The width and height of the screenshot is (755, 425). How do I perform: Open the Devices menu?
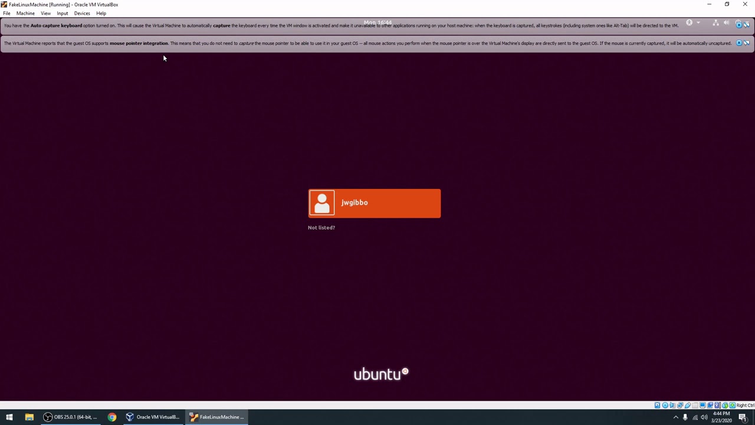pyautogui.click(x=82, y=13)
